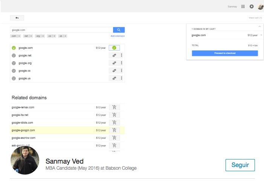Open the notifications icon in header
Image resolution: width=264 pixels, height=181 pixels.
(x=252, y=6)
